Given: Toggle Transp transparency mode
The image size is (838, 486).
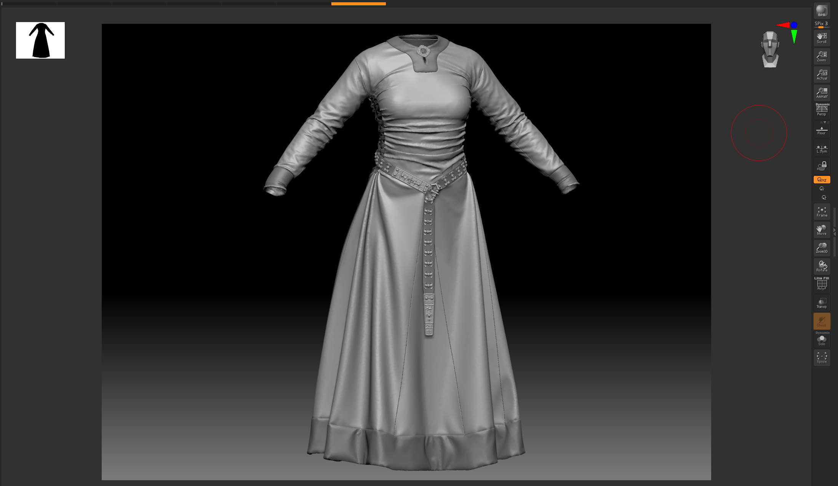Looking at the screenshot, I should click(x=822, y=303).
